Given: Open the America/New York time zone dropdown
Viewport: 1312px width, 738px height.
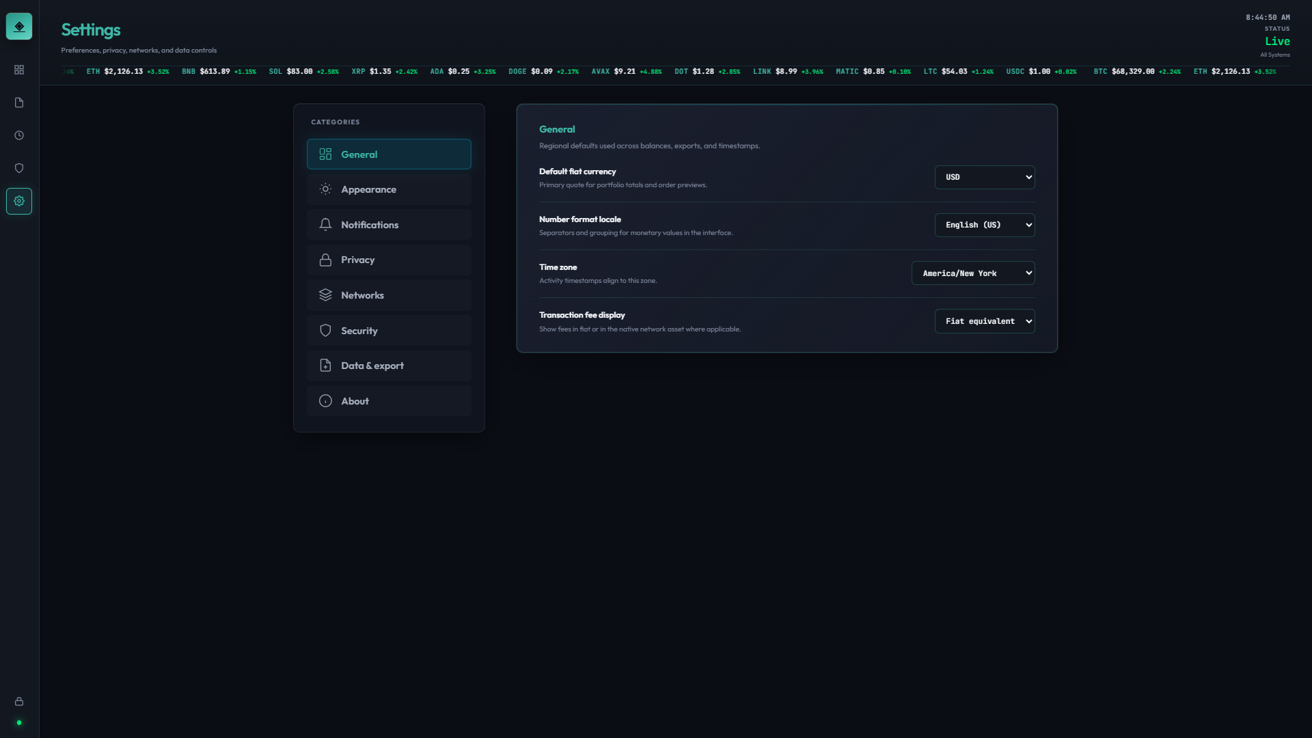Looking at the screenshot, I should (x=972, y=273).
